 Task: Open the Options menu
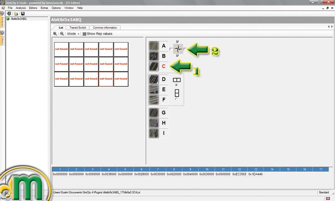click(x=56, y=8)
